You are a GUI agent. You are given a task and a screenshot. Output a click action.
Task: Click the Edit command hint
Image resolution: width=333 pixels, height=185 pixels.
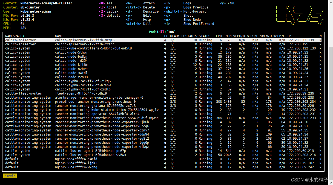pos(138,16)
